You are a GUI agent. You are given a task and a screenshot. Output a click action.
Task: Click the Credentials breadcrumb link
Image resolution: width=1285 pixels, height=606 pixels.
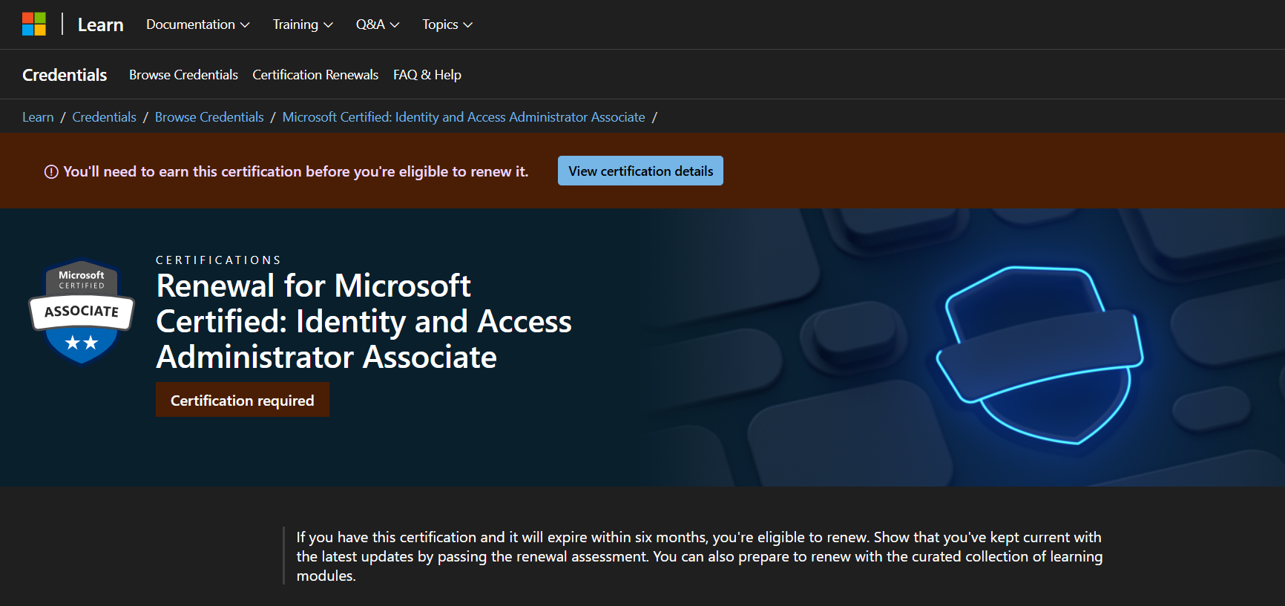coord(104,117)
